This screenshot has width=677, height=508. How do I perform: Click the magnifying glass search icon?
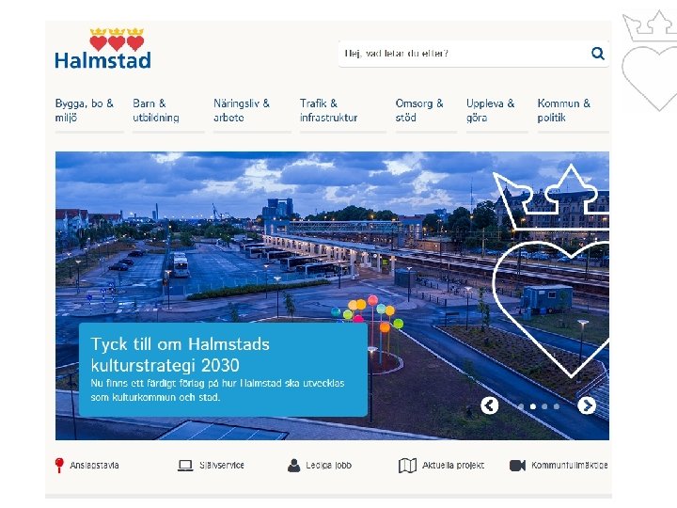coord(598,53)
